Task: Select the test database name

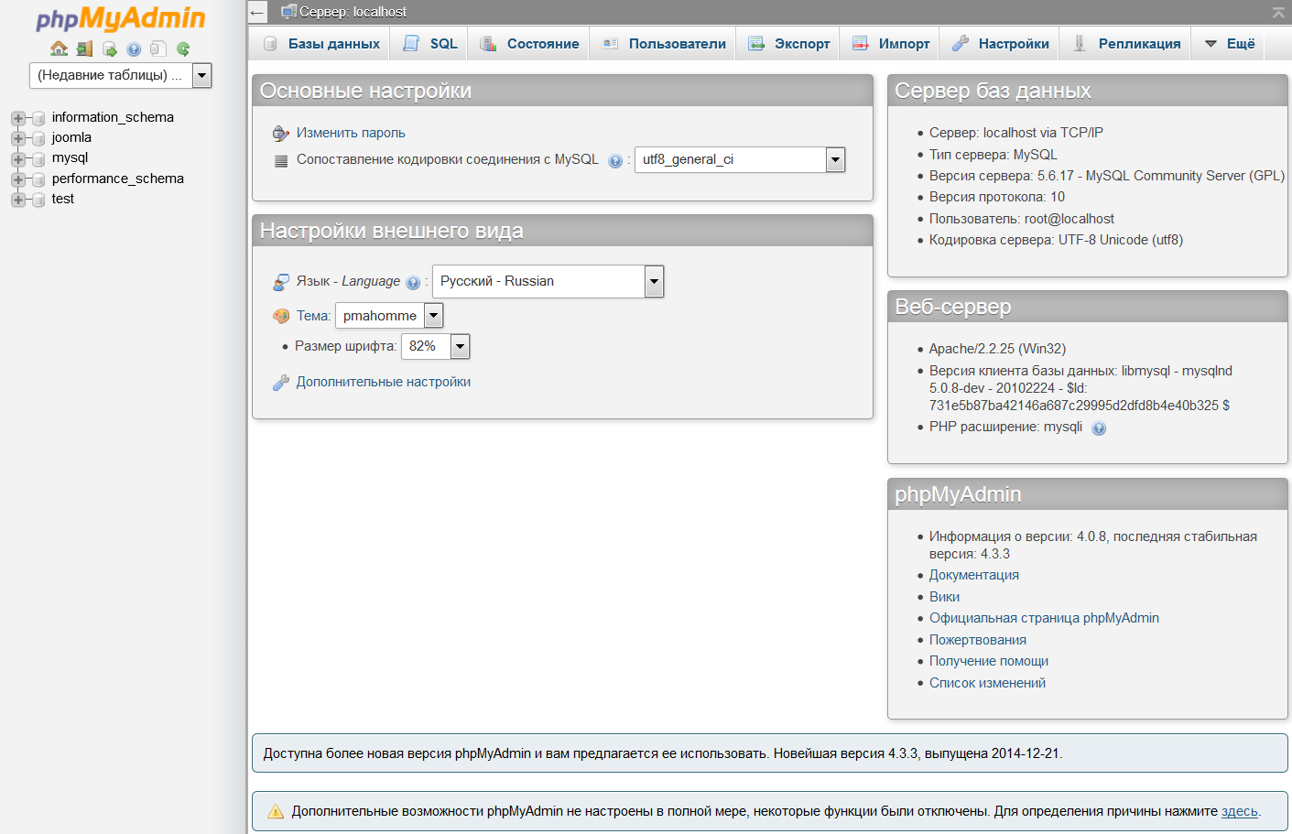Action: tap(63, 199)
